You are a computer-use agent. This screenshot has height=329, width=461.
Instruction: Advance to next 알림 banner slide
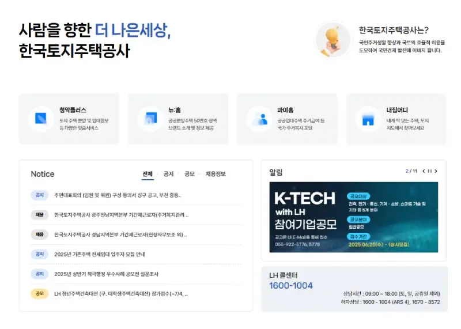436,171
